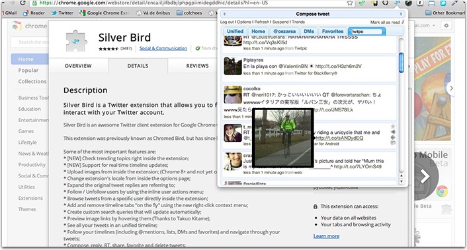Click the popup timeline scrollbar thumb
The image size is (467, 250).
[x=401, y=63]
